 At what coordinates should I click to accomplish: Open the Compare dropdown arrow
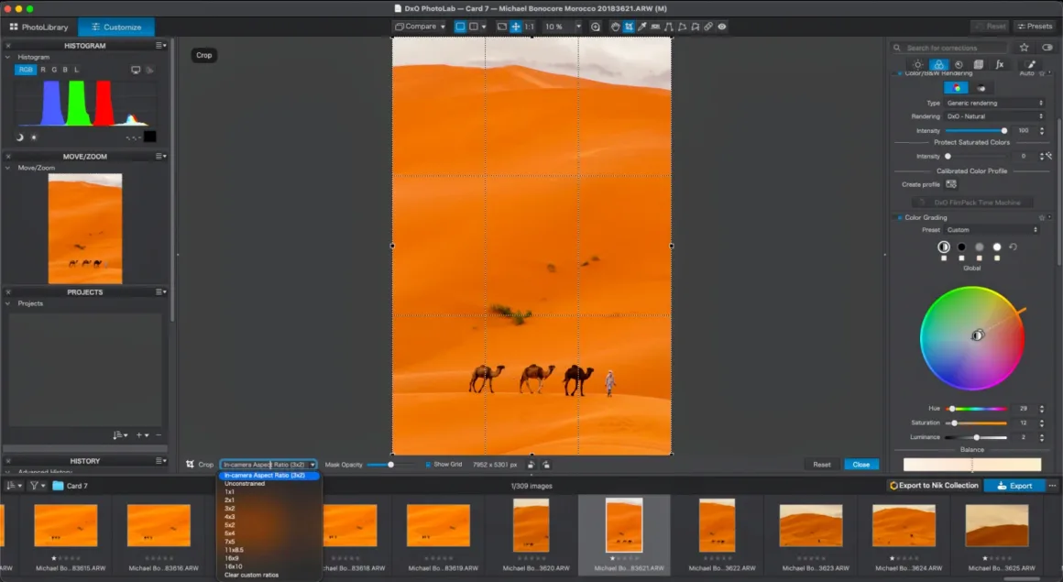443,27
